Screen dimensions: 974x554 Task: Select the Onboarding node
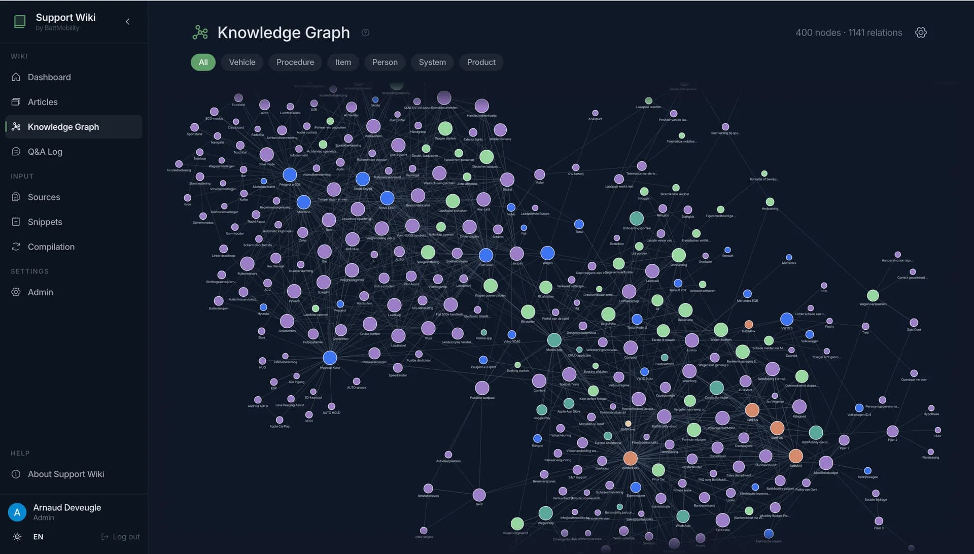[x=679, y=255]
